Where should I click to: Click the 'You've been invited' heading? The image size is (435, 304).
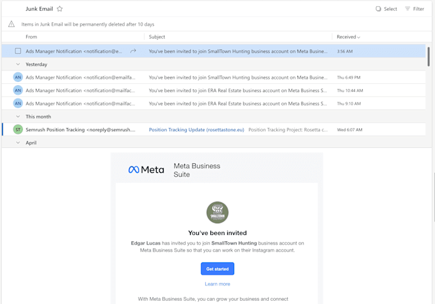pyautogui.click(x=217, y=233)
